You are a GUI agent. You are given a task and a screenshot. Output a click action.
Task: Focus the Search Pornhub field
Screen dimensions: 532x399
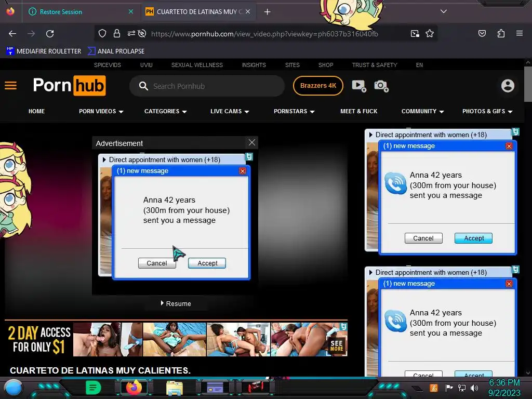pyautogui.click(x=207, y=86)
